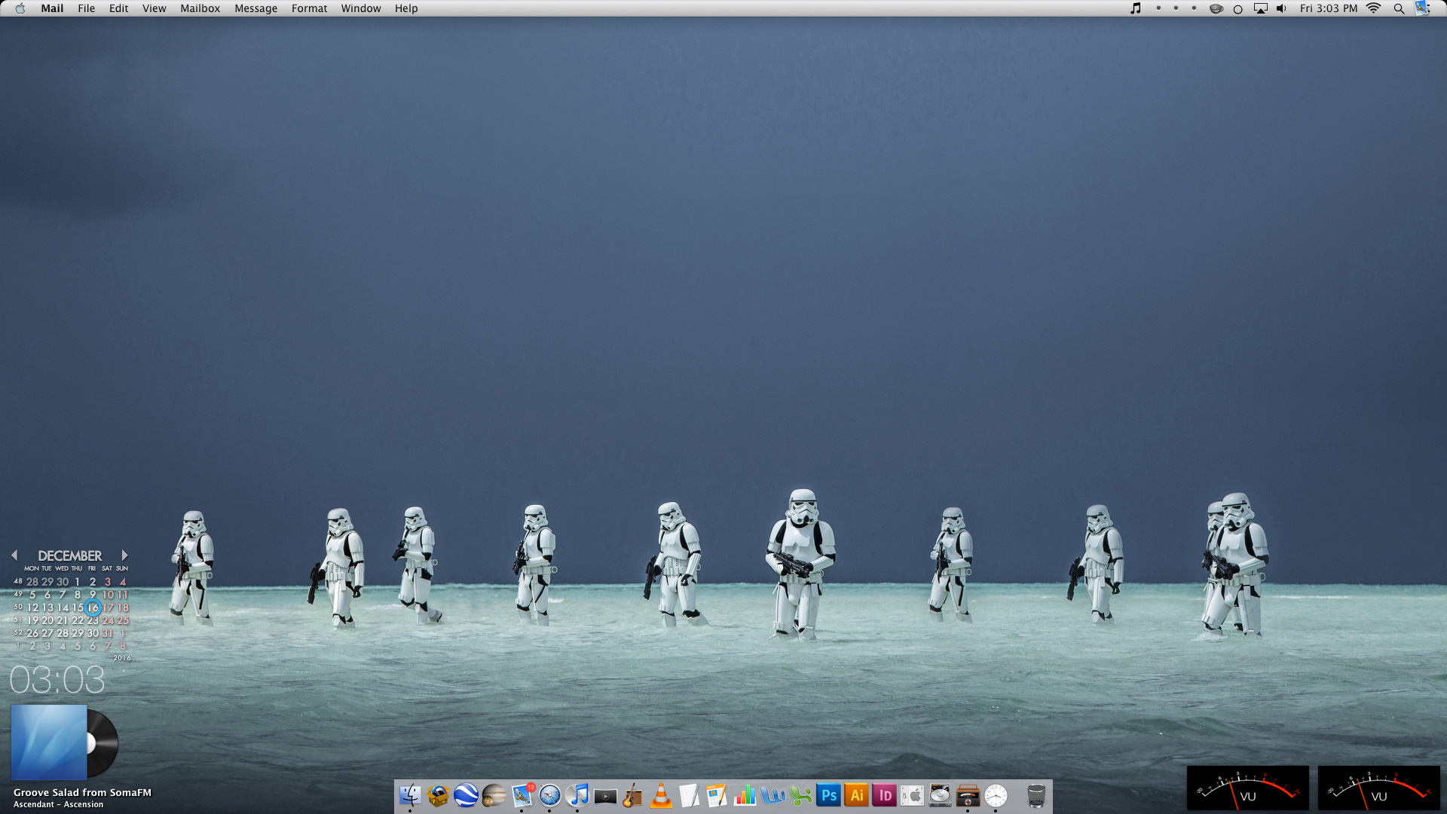Open the Window menu
Viewport: 1447px width, 814px height.
(x=360, y=8)
